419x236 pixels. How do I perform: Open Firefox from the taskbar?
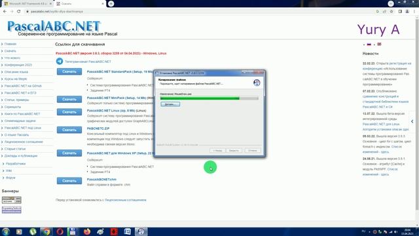tap(87, 231)
